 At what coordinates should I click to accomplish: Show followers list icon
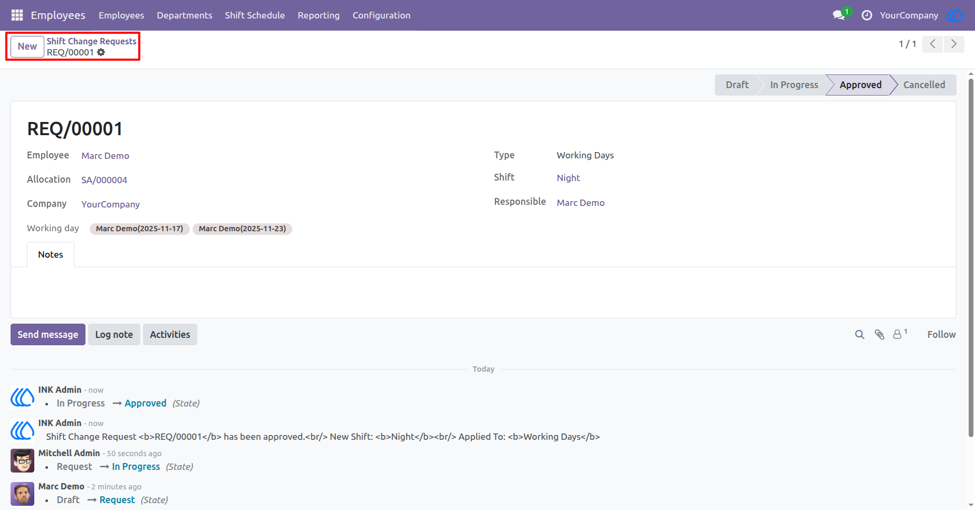click(x=900, y=334)
